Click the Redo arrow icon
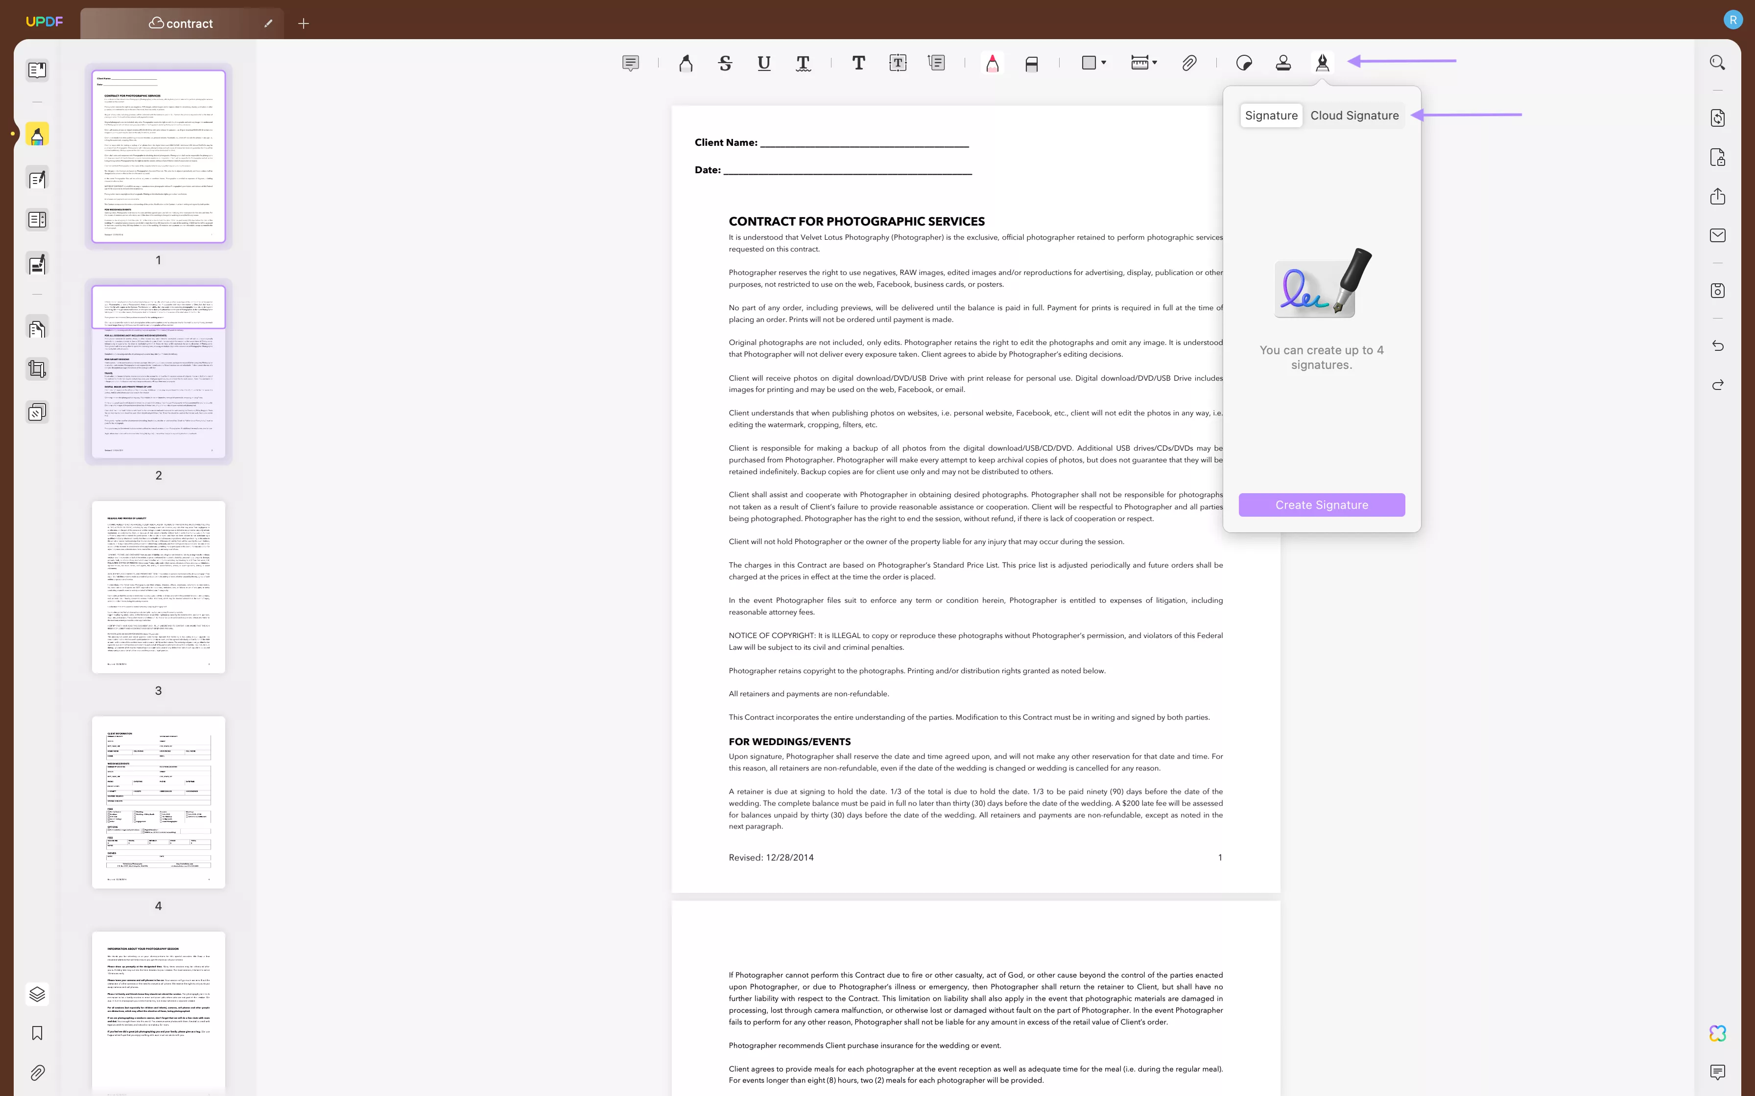 coord(1717,385)
